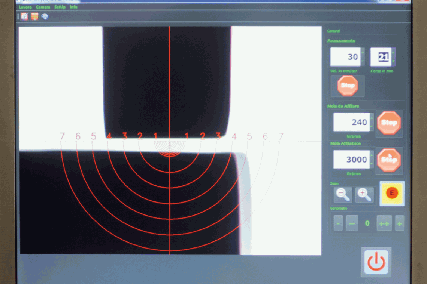Click the Stop button under Avanzamento
The image size is (427, 284).
coord(348,86)
